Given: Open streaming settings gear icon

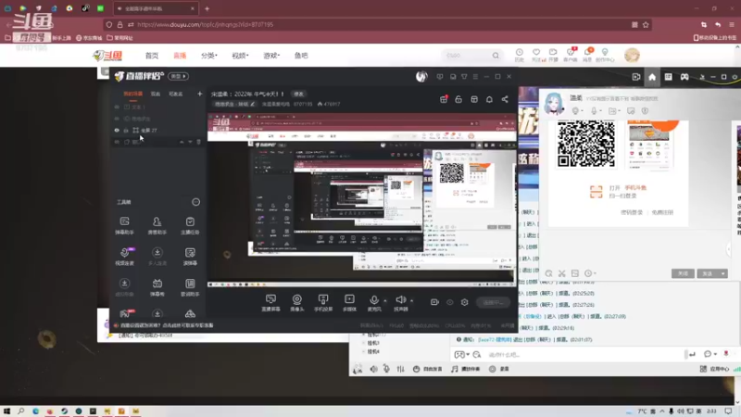Looking at the screenshot, I should pyautogui.click(x=465, y=302).
